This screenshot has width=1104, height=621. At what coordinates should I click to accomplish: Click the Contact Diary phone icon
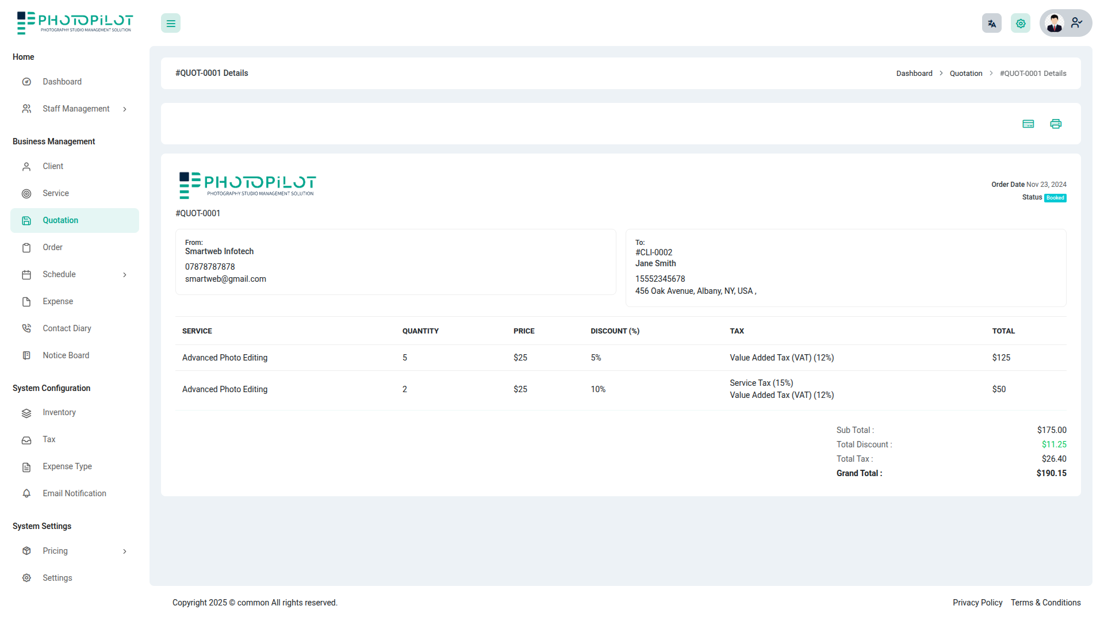point(26,328)
